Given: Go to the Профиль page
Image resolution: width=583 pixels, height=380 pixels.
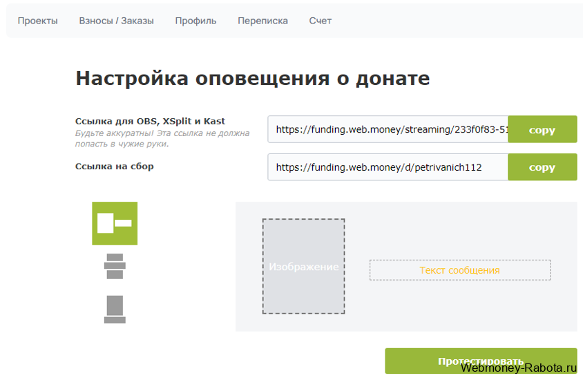Looking at the screenshot, I should click(x=195, y=21).
